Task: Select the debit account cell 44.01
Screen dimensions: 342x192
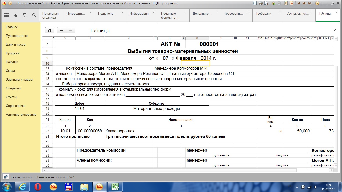Action: pyautogui.click(x=80, y=109)
